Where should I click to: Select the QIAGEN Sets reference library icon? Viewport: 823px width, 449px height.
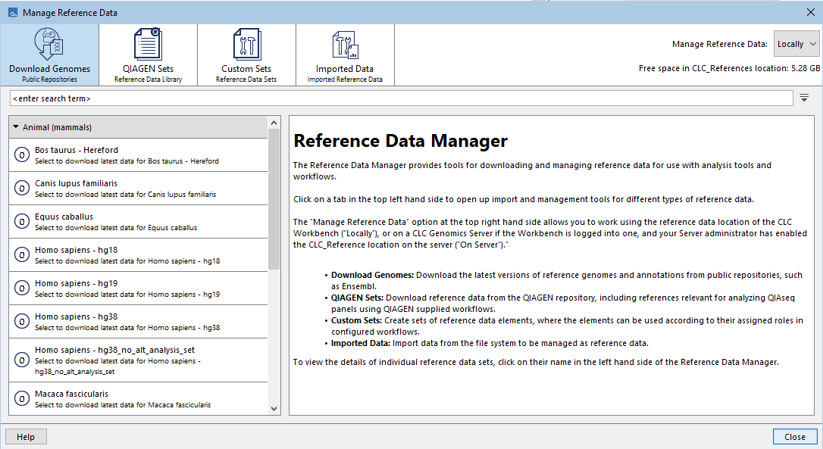[147, 43]
